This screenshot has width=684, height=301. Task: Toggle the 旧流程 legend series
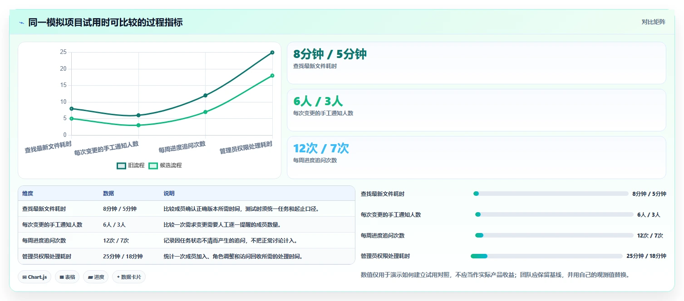click(x=130, y=165)
